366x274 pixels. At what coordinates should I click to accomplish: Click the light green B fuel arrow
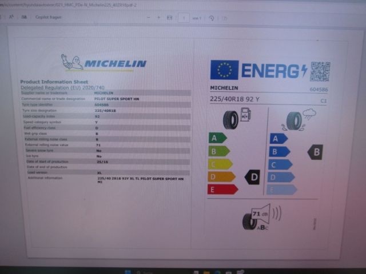(219, 151)
